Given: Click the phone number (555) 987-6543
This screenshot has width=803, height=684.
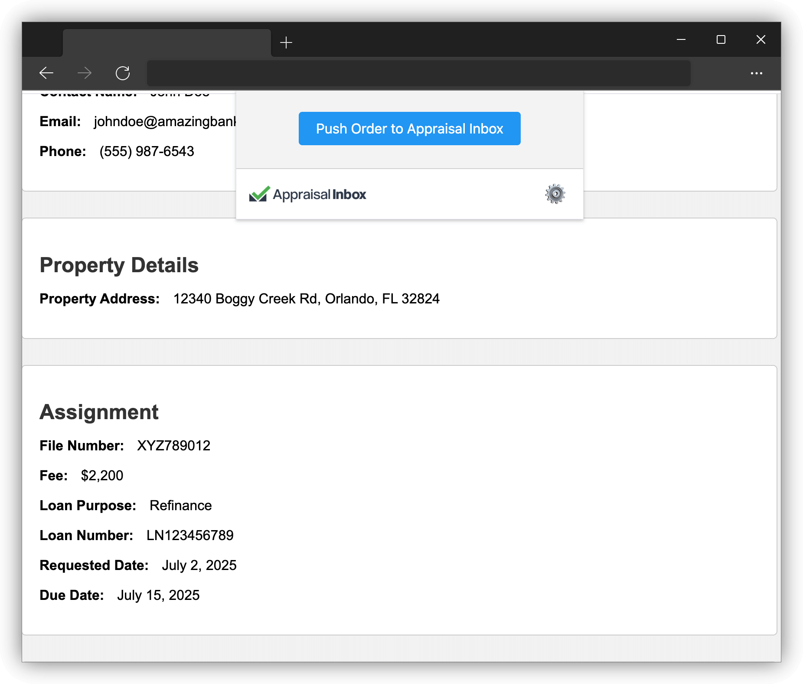Looking at the screenshot, I should tap(147, 152).
